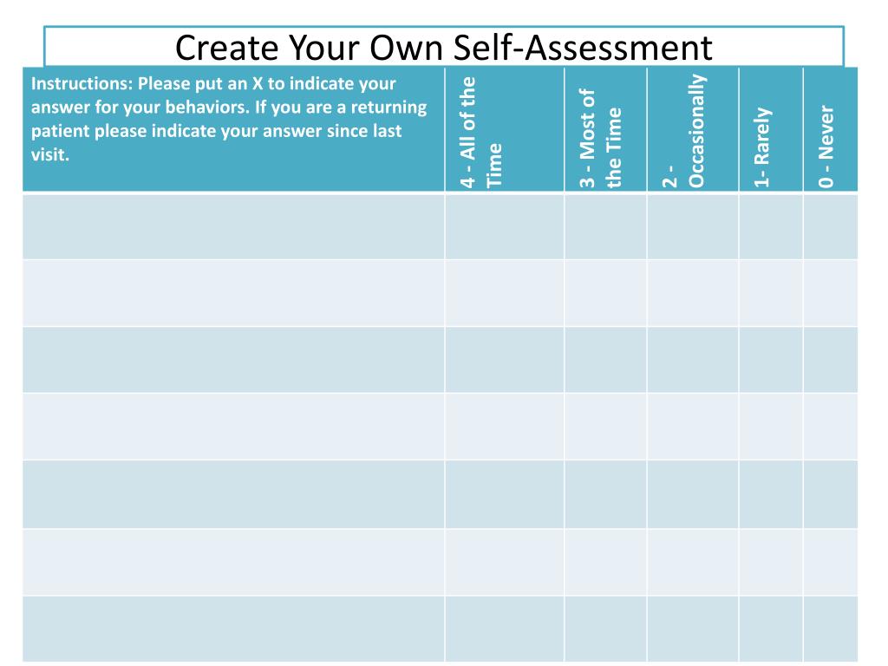Click the '2 - Occasionally' column header
Viewport: 888px width, 666px height.
point(693,129)
